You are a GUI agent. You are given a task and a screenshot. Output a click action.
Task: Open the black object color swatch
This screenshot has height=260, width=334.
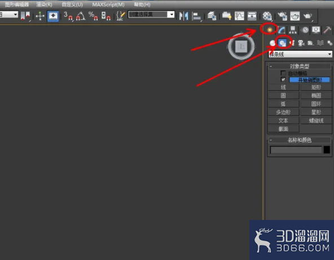pos(327,149)
